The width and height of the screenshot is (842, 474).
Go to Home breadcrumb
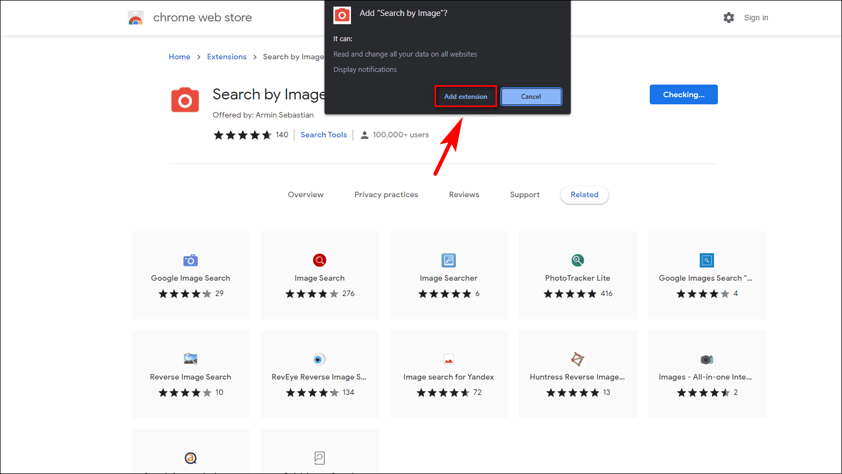pyautogui.click(x=180, y=57)
